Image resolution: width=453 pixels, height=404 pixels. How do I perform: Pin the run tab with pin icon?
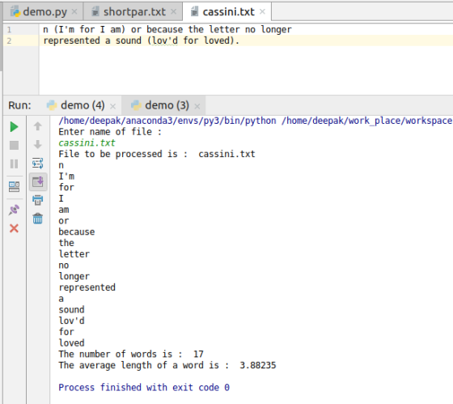tap(14, 210)
